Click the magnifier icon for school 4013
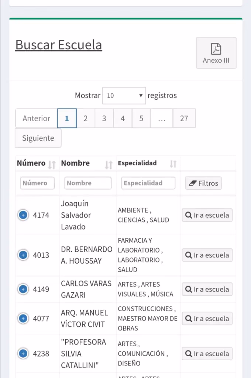This screenshot has height=378, width=251. pyautogui.click(x=189, y=255)
